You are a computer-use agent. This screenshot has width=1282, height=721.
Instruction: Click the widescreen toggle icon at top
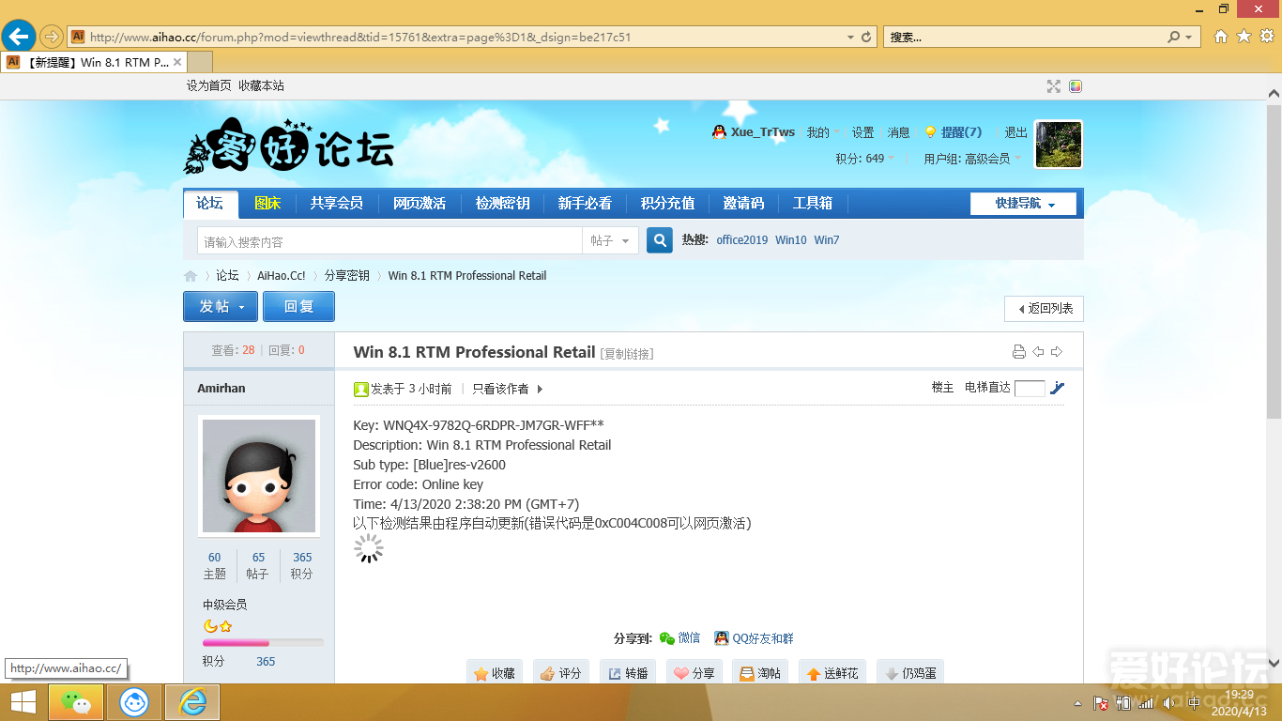(x=1054, y=86)
